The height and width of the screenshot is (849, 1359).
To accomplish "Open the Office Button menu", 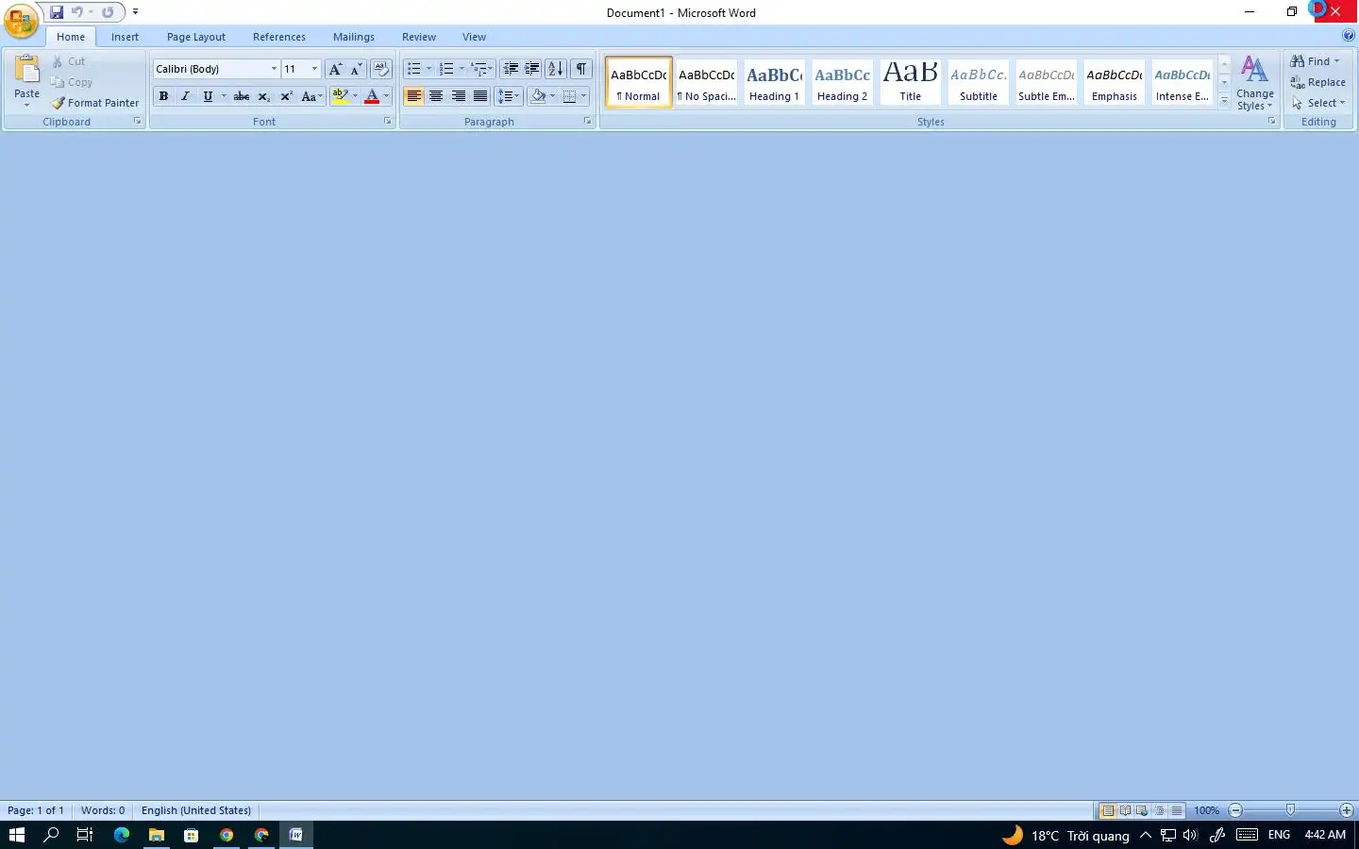I will (x=21, y=20).
